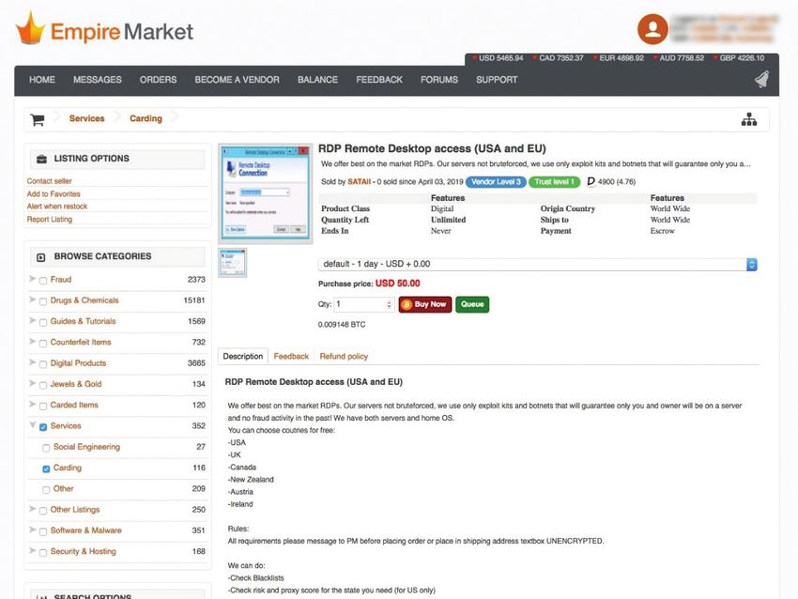Collapse the Services category tree arrow
Image resolution: width=798 pixels, height=599 pixels.
(x=33, y=426)
